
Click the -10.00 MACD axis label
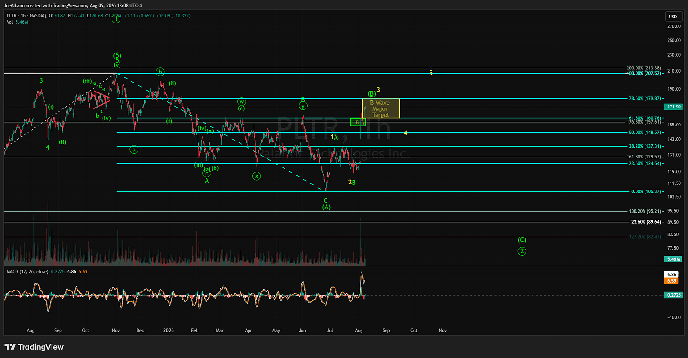coord(673,317)
